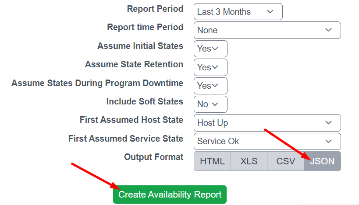The width and height of the screenshot is (359, 205).
Task: Click the Report Period label text
Action: coord(155,9)
